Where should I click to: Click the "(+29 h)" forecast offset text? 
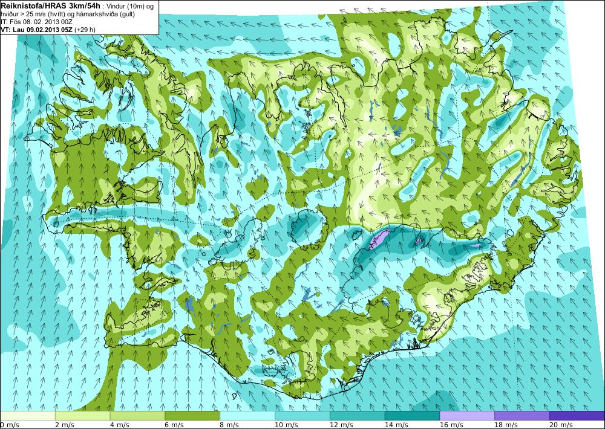pyautogui.click(x=85, y=30)
